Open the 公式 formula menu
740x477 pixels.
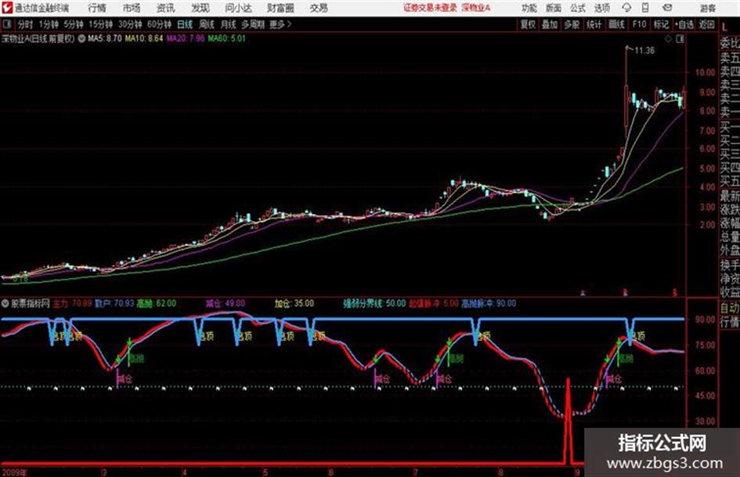pyautogui.click(x=577, y=8)
